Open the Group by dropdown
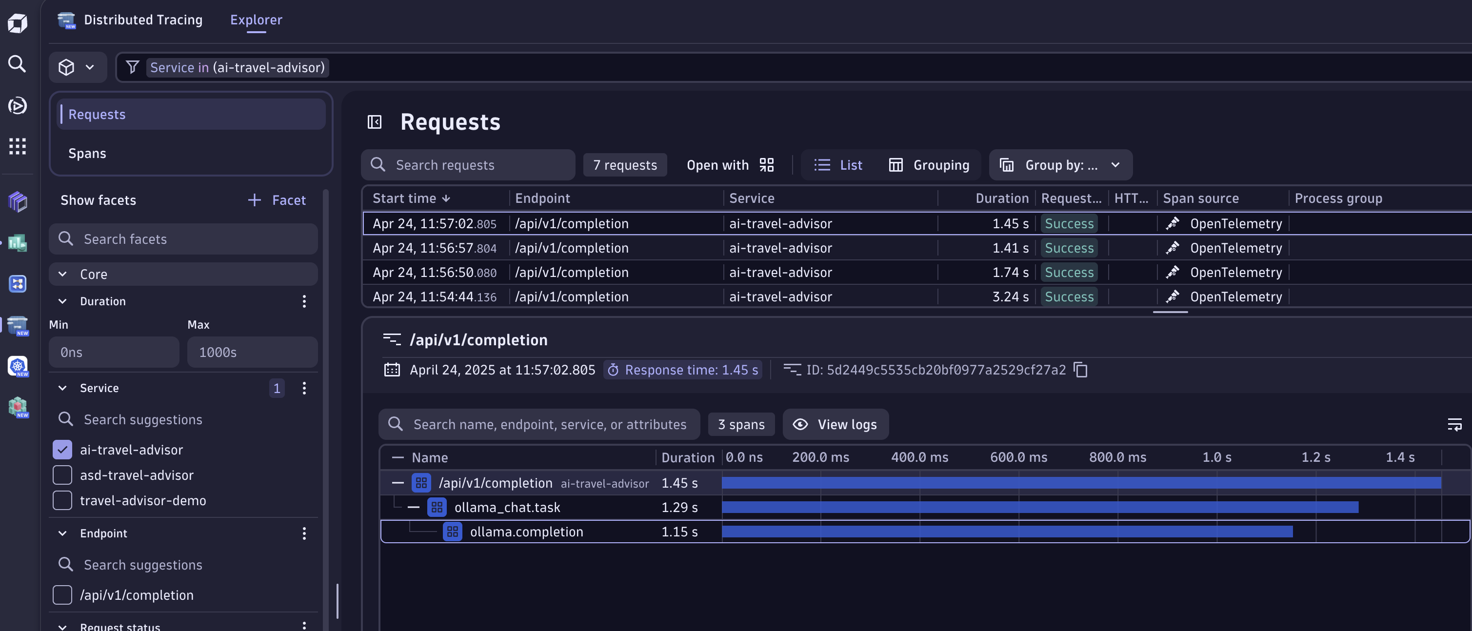Screen dimensions: 1472x631 1060,165
